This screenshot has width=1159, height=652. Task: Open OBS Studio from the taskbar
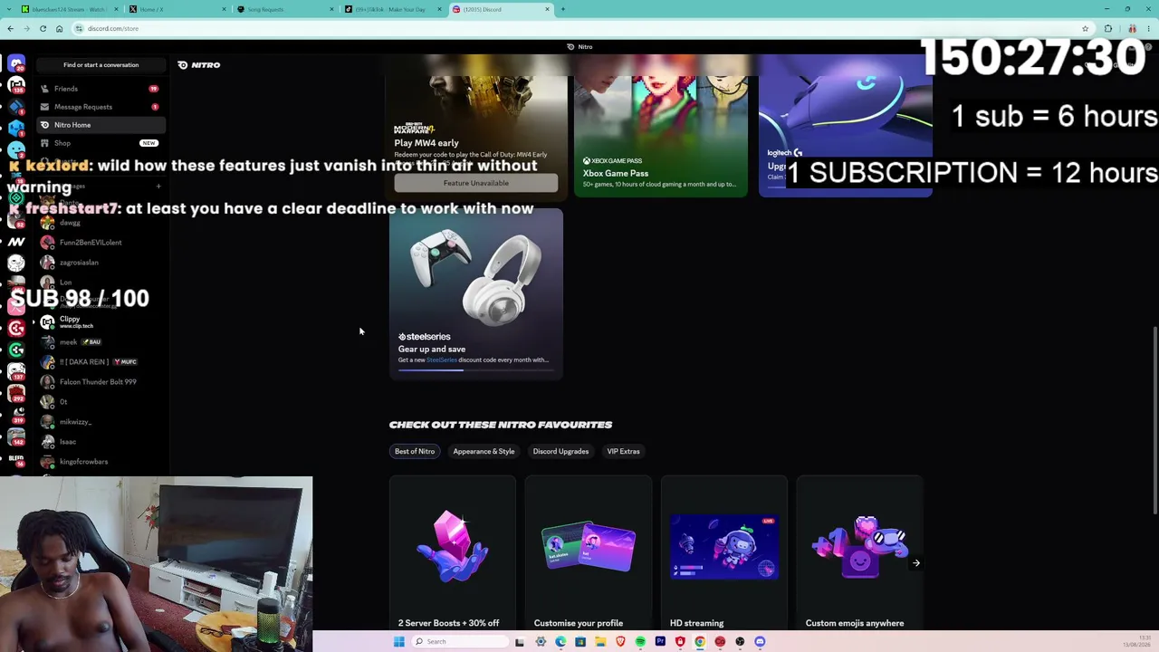pos(740,642)
